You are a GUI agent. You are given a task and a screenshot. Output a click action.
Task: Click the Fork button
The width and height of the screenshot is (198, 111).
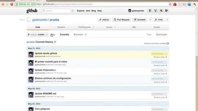pos(159,20)
